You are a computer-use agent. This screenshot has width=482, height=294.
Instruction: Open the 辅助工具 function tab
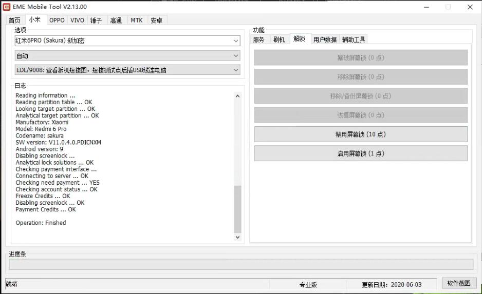point(354,40)
